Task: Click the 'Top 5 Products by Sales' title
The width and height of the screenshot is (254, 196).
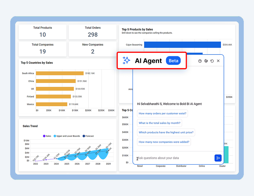Action: (137, 29)
